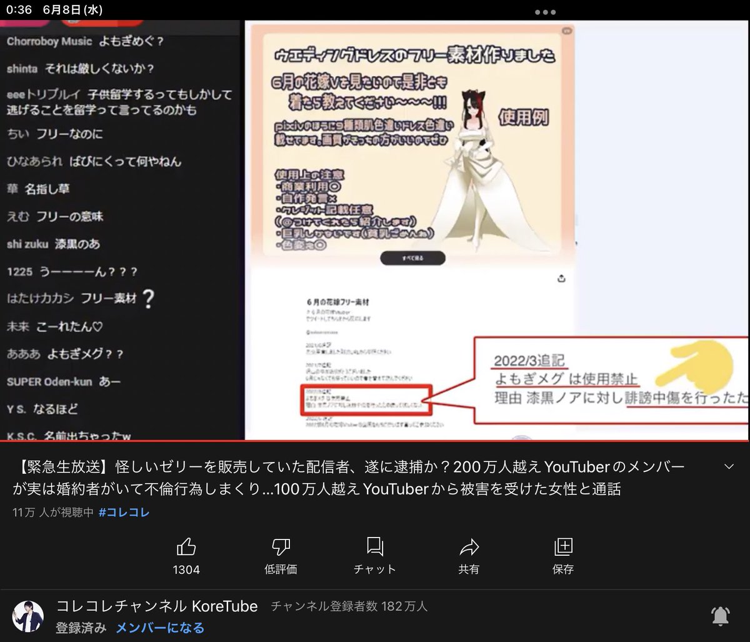Screen dimensions: 750x642
Task: Tap chat message from あああ
Action: tap(65, 354)
